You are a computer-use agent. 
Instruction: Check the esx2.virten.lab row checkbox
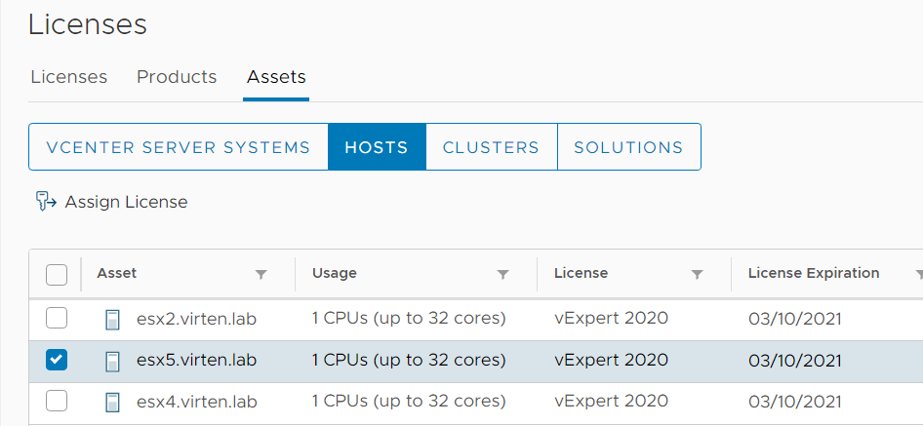(57, 319)
